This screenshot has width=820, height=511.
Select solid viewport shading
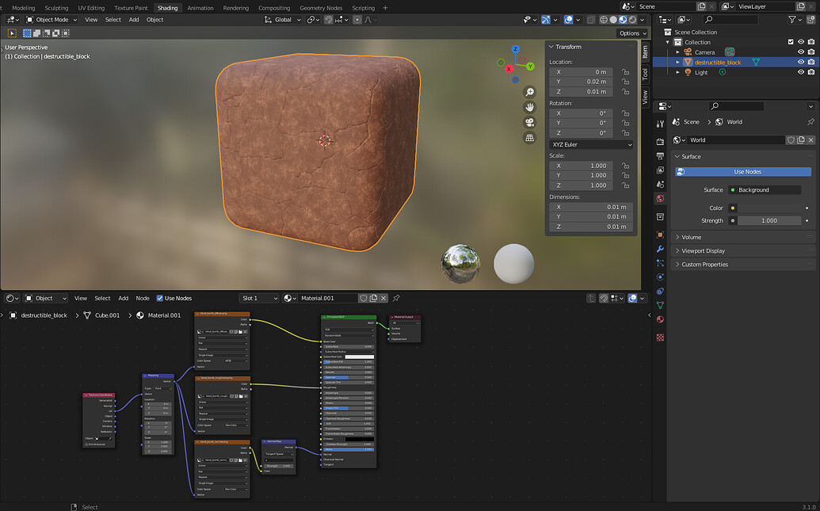(x=613, y=19)
